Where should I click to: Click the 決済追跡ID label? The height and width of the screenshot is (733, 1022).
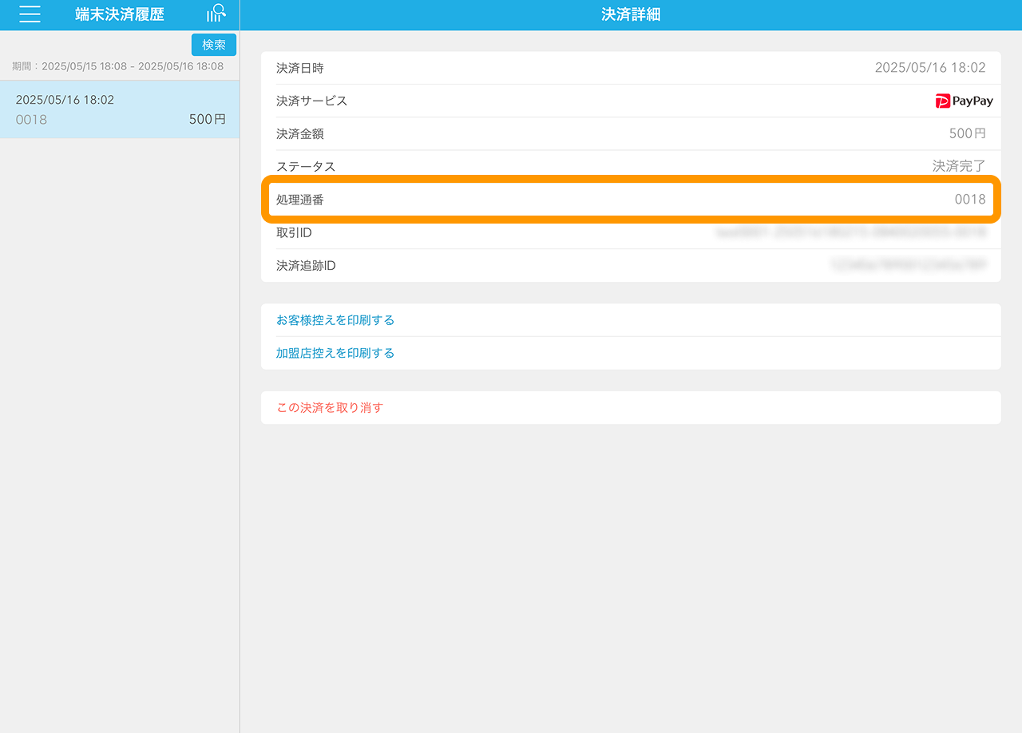(306, 265)
